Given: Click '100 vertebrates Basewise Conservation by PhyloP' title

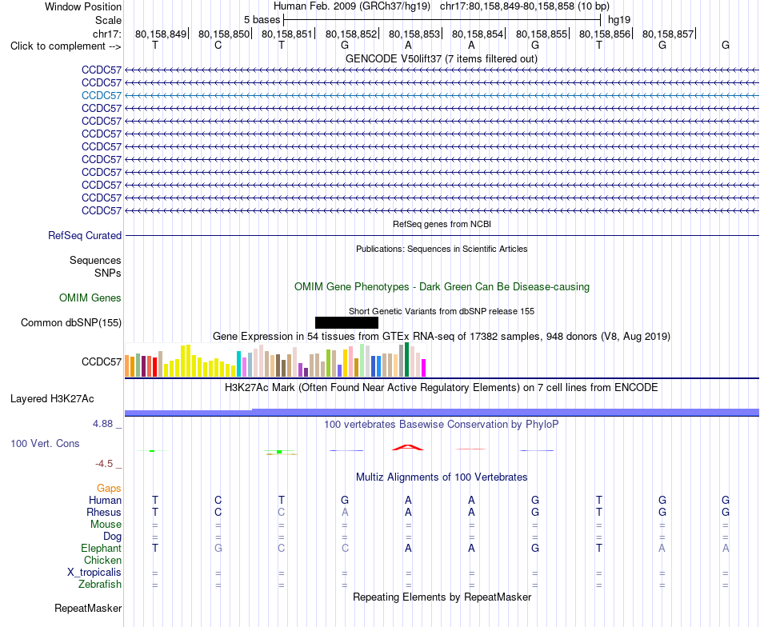Looking at the screenshot, I should (442, 425).
